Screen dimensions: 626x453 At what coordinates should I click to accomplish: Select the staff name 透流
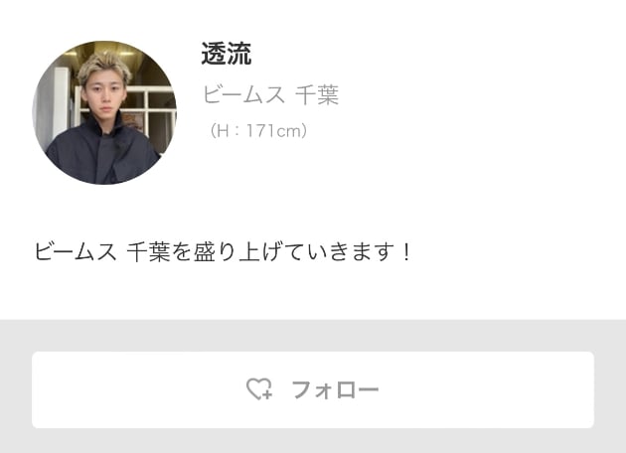[x=227, y=54]
